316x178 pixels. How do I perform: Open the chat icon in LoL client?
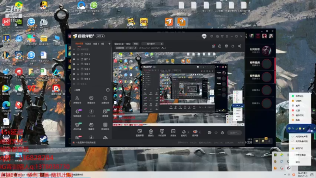pos(257,141)
